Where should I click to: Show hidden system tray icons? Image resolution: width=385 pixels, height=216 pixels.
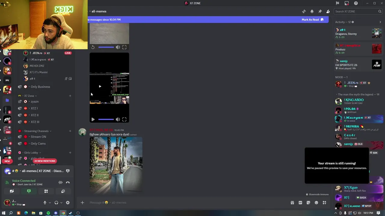pyautogui.click(x=336, y=213)
